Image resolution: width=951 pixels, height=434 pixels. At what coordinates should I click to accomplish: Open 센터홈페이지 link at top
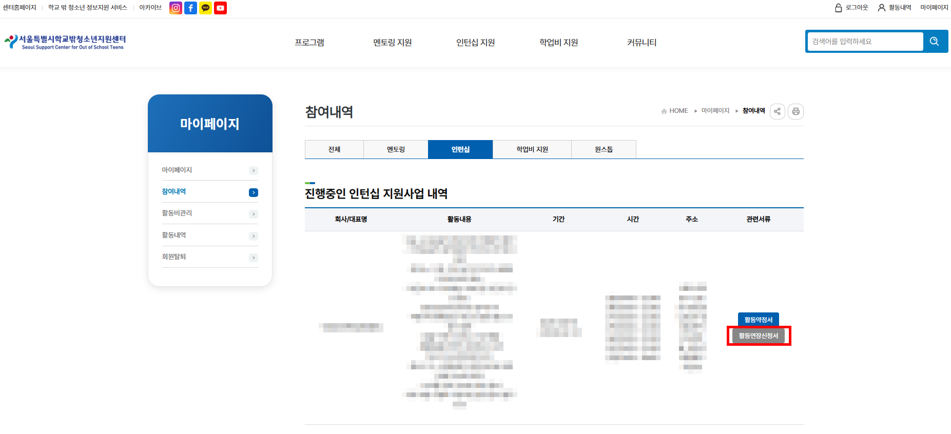[x=20, y=8]
